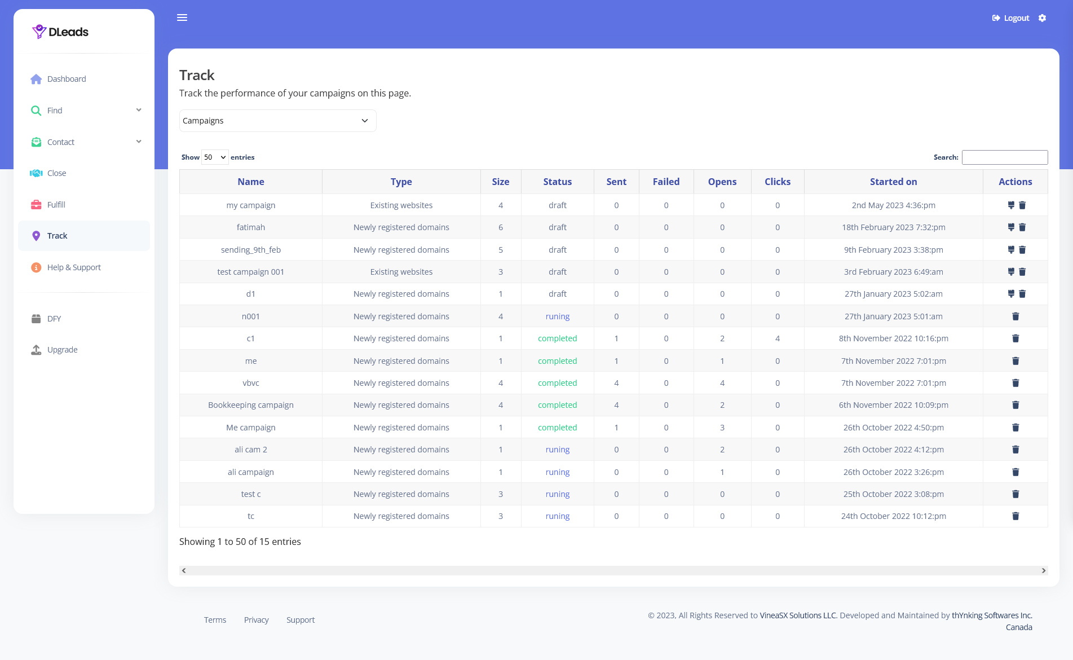Click the DLeads logo
This screenshot has height=660, width=1073.
click(x=60, y=32)
